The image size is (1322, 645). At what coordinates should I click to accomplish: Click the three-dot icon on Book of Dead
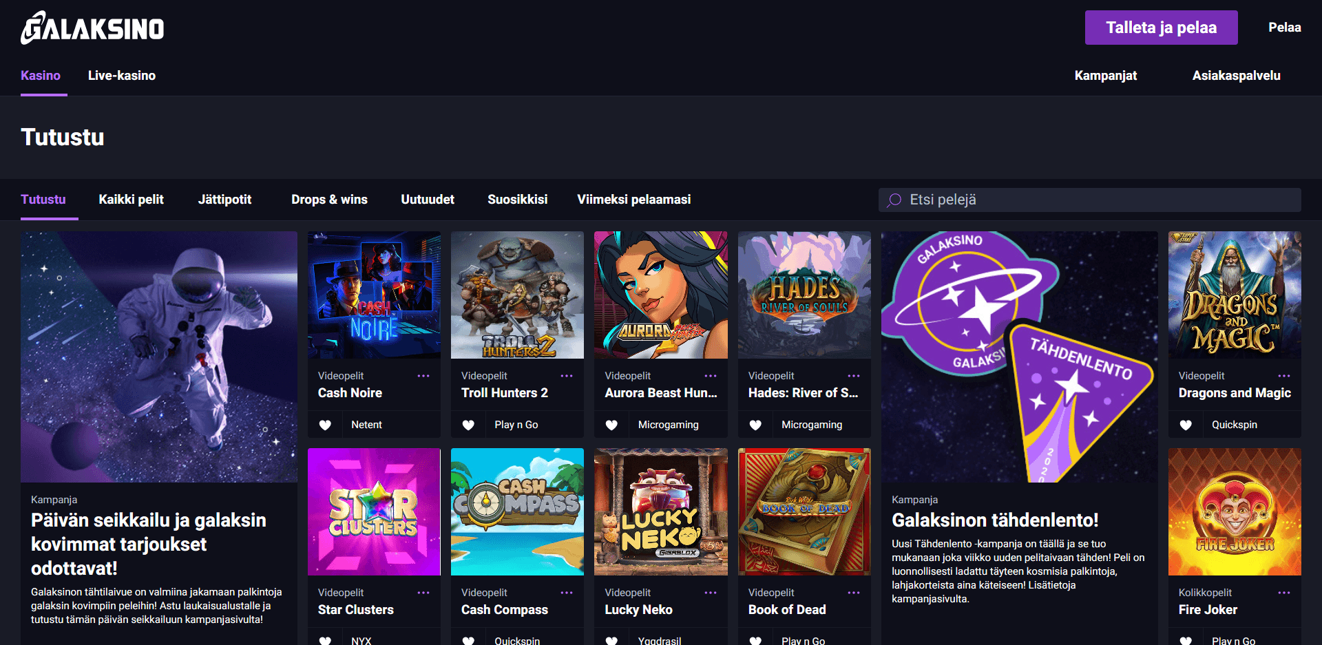(853, 592)
